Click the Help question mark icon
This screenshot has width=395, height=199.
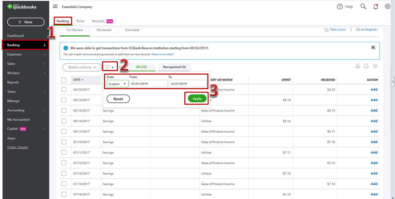coord(340,7)
